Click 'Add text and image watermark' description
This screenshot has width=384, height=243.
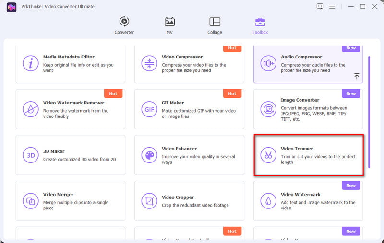point(318,205)
